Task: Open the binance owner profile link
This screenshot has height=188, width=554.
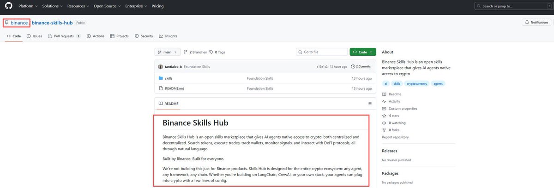Action: point(19,23)
